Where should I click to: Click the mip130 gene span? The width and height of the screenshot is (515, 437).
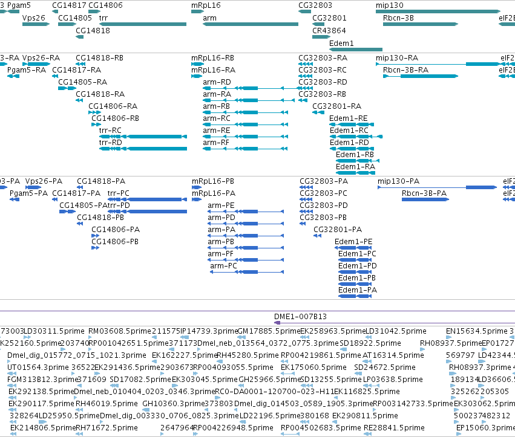click(438, 11)
